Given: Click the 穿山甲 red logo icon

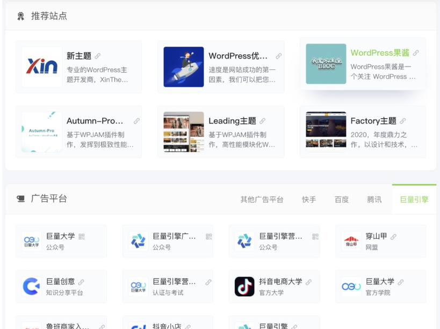Looking at the screenshot, I should (351, 241).
